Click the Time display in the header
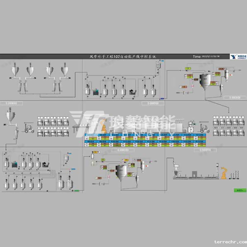The width and height of the screenshot is (247, 247). 206,57
